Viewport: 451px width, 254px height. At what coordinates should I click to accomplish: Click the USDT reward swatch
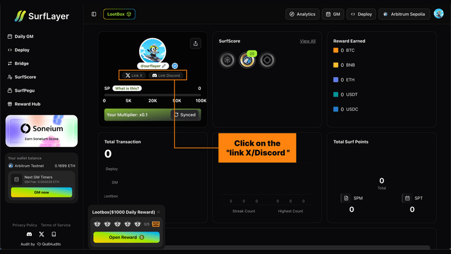pyautogui.click(x=336, y=95)
